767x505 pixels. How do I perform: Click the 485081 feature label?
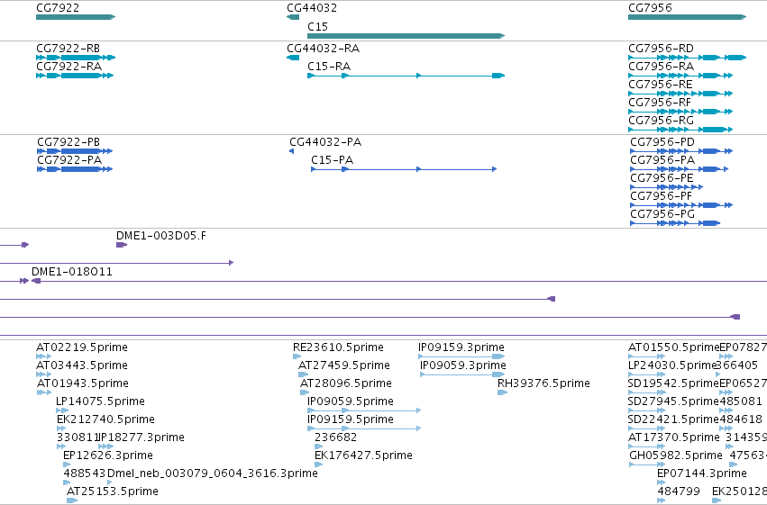click(741, 401)
